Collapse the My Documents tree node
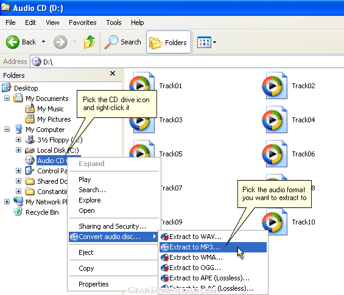 click(x=7, y=98)
